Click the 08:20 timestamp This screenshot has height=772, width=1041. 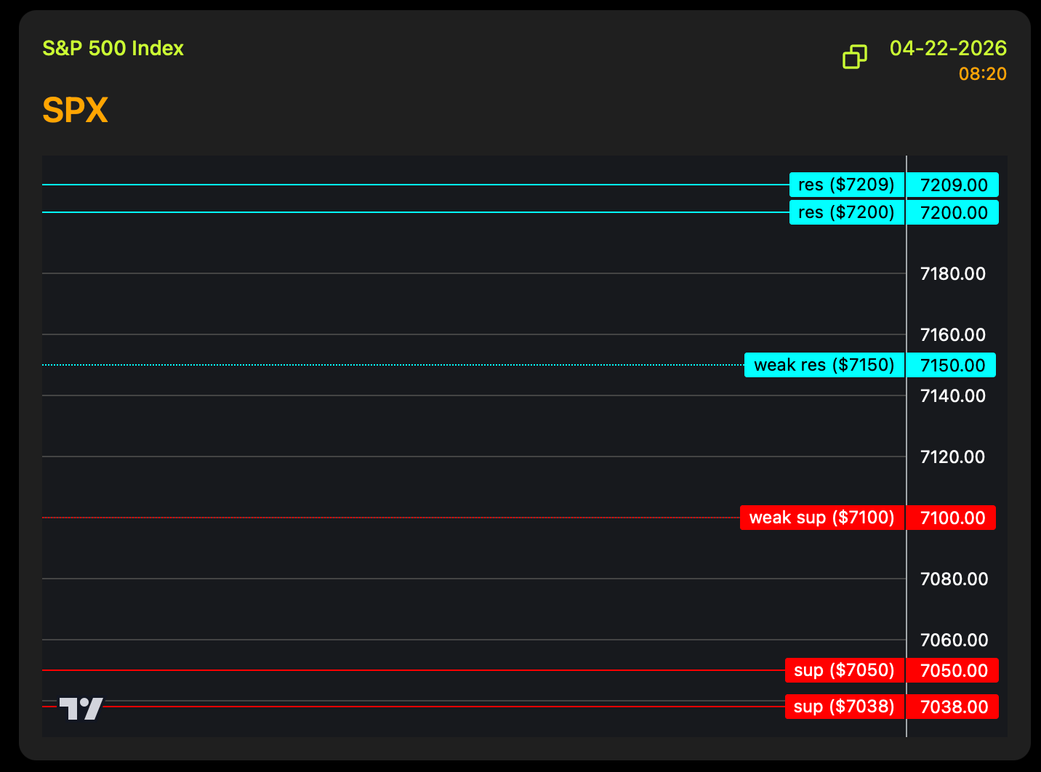(x=983, y=74)
